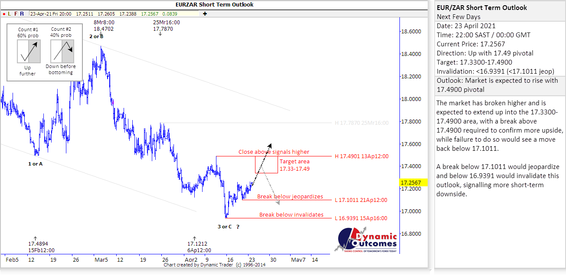This screenshot has width=566, height=276.
Task: Click the 25Mr16:00 17.7870 top annotation
Action: point(166,26)
